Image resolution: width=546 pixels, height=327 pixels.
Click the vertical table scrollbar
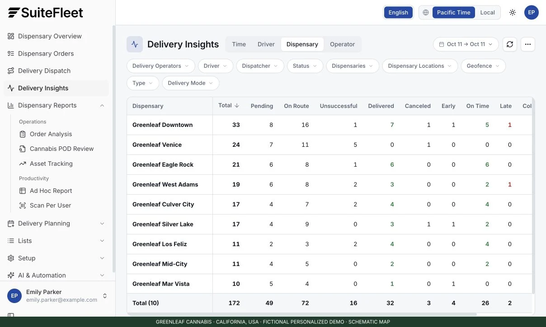[533, 196]
